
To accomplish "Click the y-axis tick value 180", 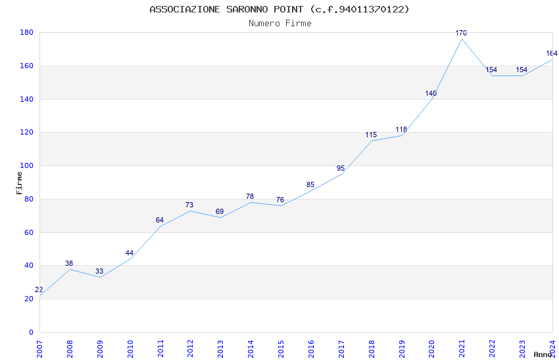I will click(x=27, y=32).
